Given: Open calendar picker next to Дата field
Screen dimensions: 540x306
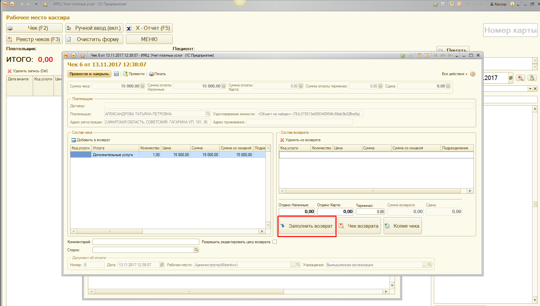Looking at the screenshot, I should pos(162,265).
